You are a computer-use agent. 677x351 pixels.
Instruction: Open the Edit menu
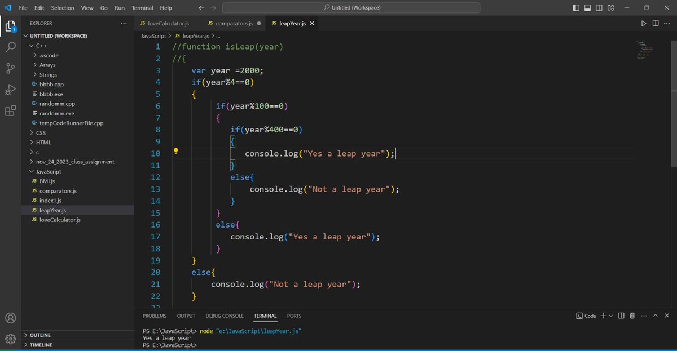tap(39, 8)
